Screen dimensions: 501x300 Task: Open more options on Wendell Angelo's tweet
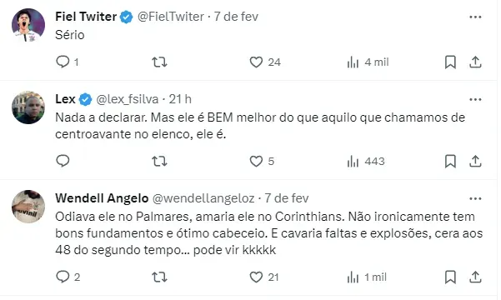click(475, 198)
